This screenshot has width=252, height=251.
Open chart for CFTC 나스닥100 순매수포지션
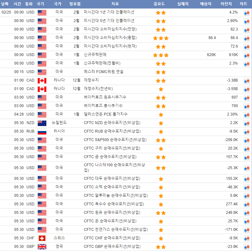pos(246,168)
